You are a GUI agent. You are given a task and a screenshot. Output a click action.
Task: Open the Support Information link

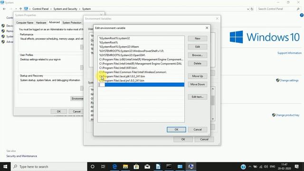tap(289, 53)
